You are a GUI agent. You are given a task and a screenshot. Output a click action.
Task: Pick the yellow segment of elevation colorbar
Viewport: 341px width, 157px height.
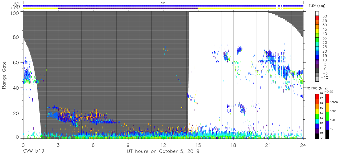pyautogui.click(x=318, y=31)
